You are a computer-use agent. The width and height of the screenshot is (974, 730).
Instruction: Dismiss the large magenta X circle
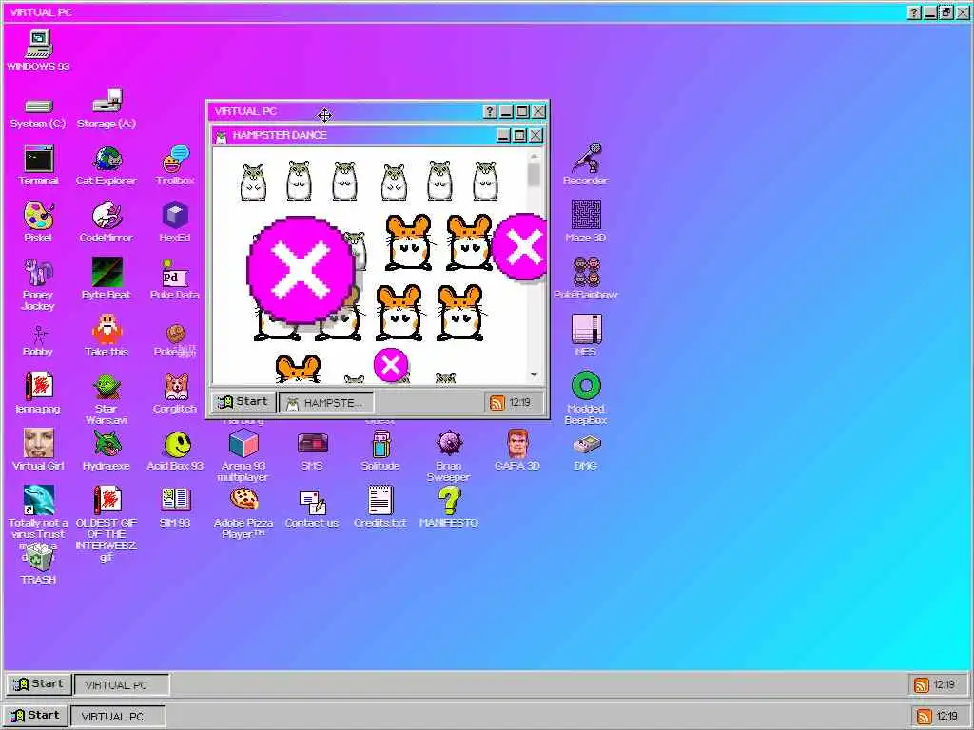pos(301,270)
